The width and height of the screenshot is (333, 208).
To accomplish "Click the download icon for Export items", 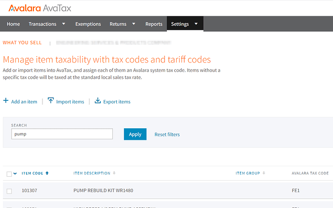I will click(97, 100).
